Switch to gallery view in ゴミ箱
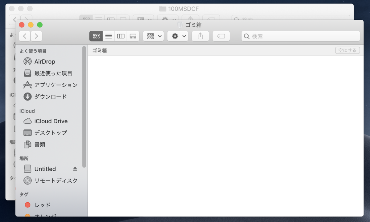The height and width of the screenshot is (222, 370). 133,36
